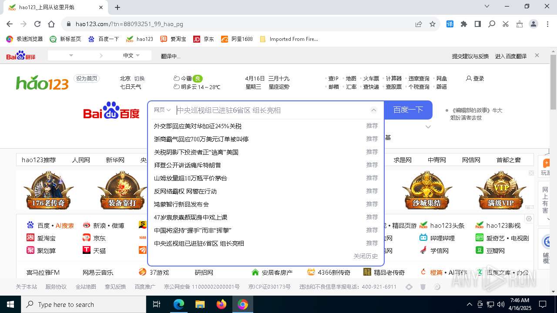Viewport: 557px width, 313px height.
Task: Open the 中文 target language dropdown
Action: click(131, 56)
